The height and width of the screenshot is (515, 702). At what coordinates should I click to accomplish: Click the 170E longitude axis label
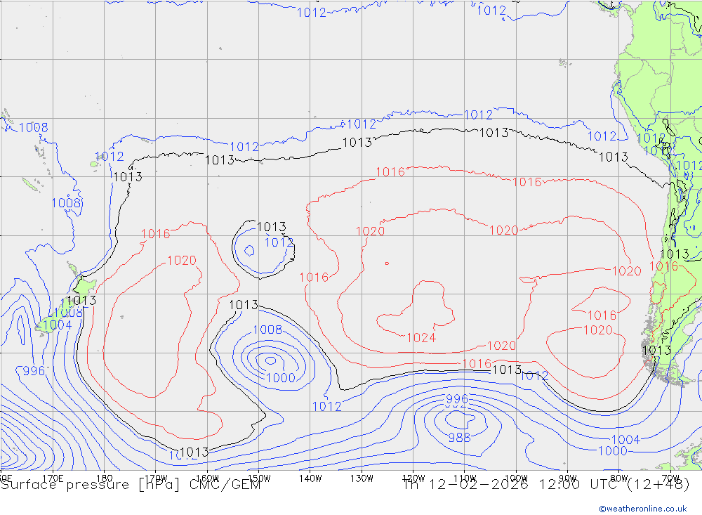[53, 478]
